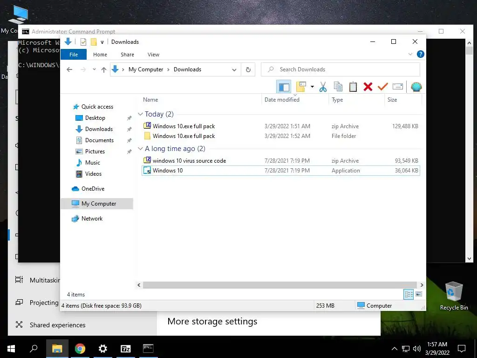
Task: Switch to Command Prompt in taskbar
Action: (149, 349)
